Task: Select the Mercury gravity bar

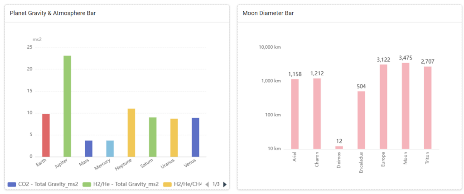Action: pos(110,148)
